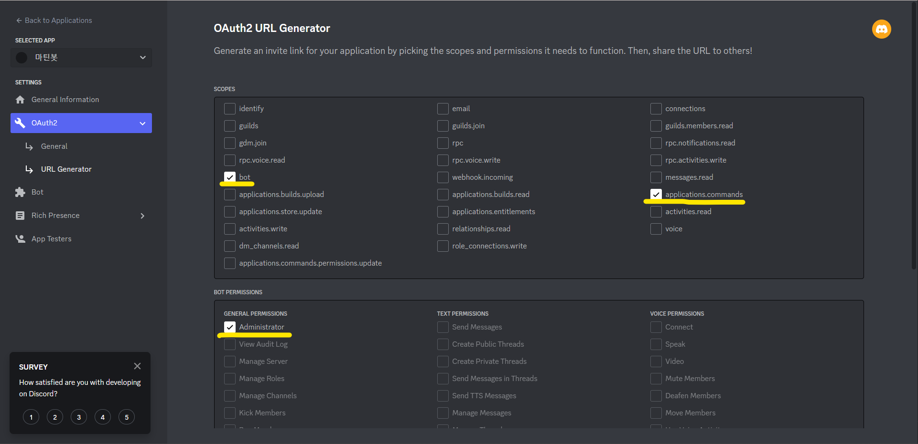The width and height of the screenshot is (918, 444).
Task: Rate survey satisfaction as 4
Action: 103,417
